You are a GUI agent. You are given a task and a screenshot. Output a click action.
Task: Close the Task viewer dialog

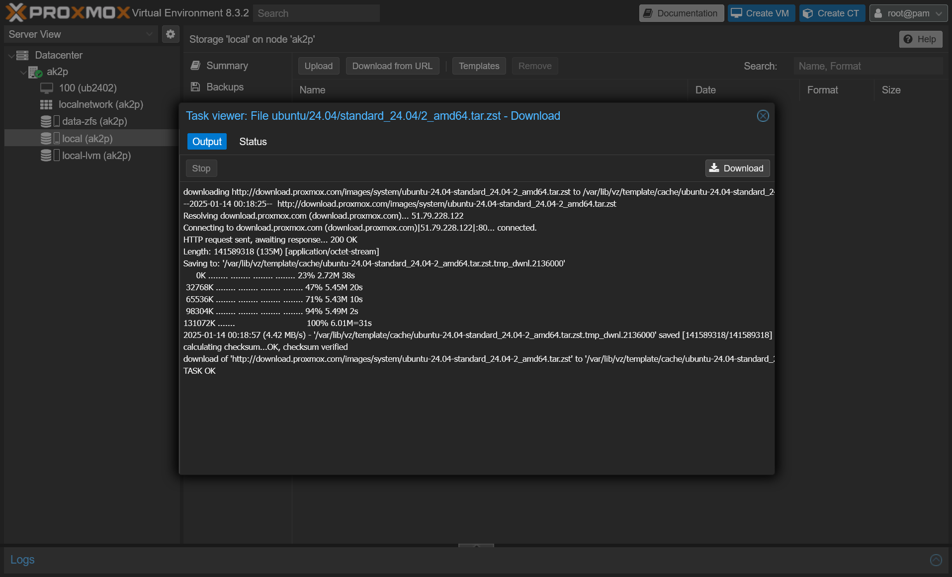(763, 116)
